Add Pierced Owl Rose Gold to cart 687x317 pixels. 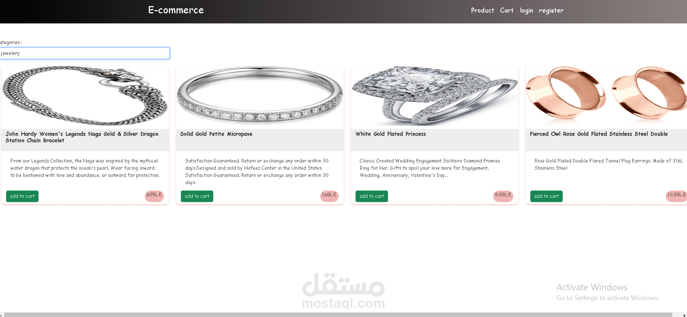(547, 196)
